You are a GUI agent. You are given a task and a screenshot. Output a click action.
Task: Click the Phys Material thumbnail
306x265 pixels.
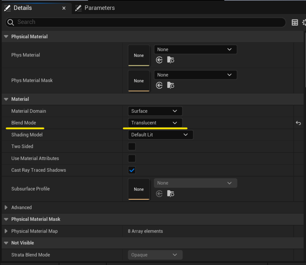click(x=139, y=55)
